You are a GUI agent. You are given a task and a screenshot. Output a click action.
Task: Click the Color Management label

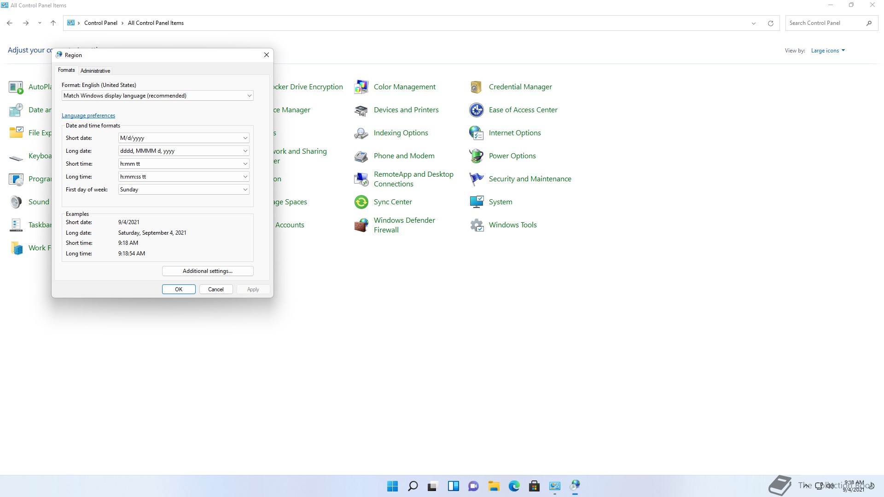click(x=405, y=87)
